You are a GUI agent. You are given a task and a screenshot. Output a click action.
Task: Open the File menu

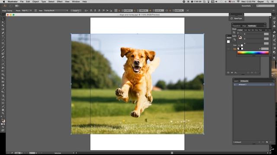tap(22, 2)
